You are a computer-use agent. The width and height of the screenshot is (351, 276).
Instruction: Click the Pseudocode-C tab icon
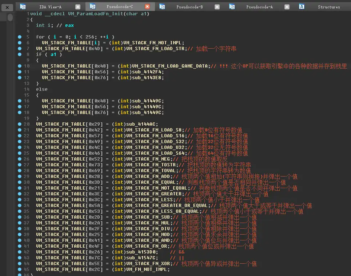click(x=92, y=7)
